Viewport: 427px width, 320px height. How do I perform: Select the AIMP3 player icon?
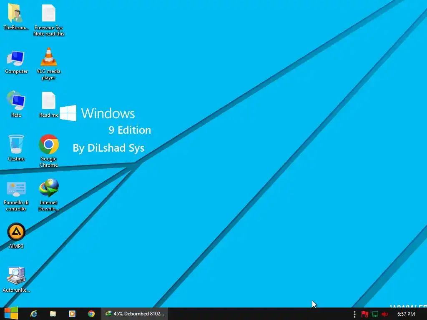(16, 236)
